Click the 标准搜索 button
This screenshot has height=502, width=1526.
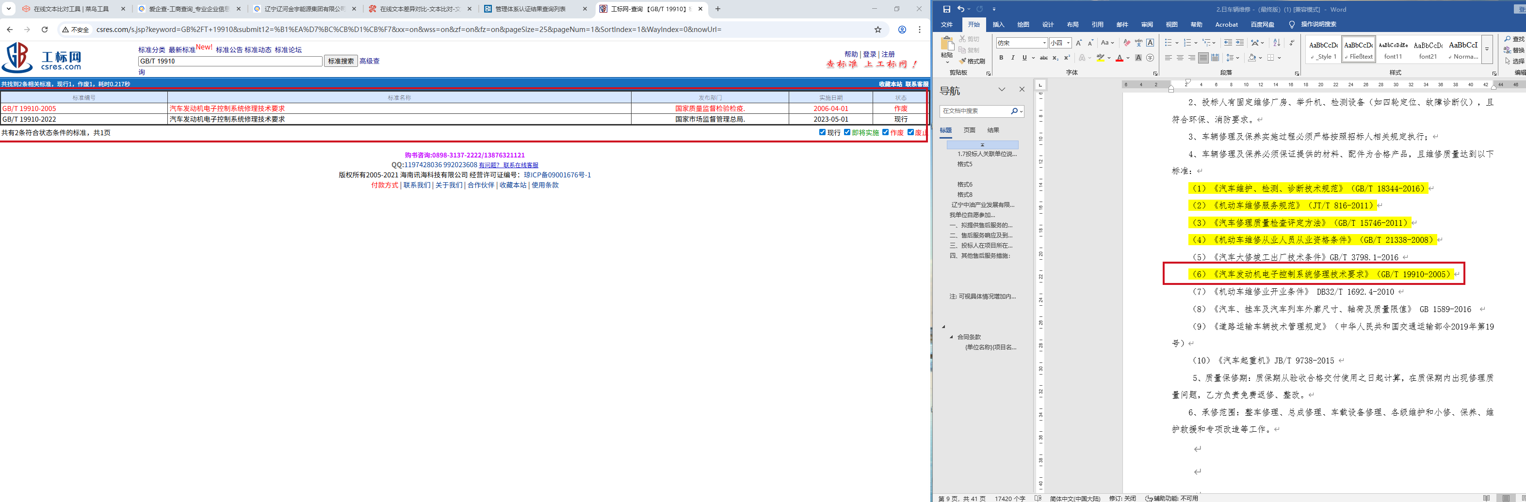(x=341, y=61)
